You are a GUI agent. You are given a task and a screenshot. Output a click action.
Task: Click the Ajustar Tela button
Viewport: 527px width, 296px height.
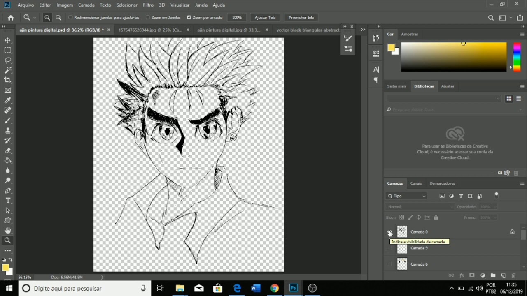[x=265, y=18]
